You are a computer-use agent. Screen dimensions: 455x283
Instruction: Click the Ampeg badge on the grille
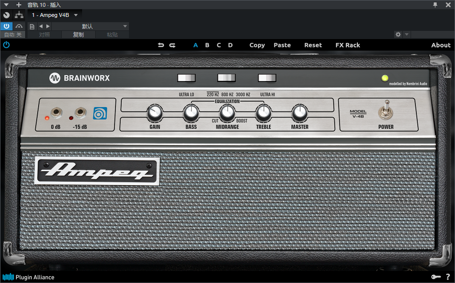[97, 171]
